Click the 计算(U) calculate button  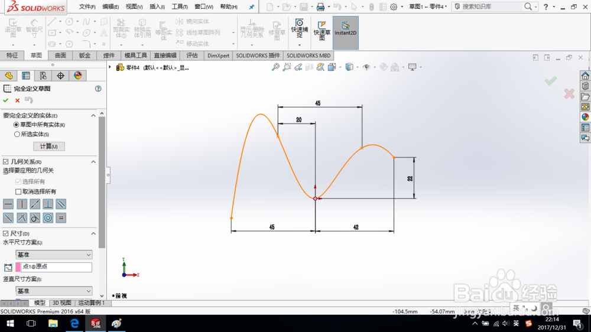click(48, 147)
